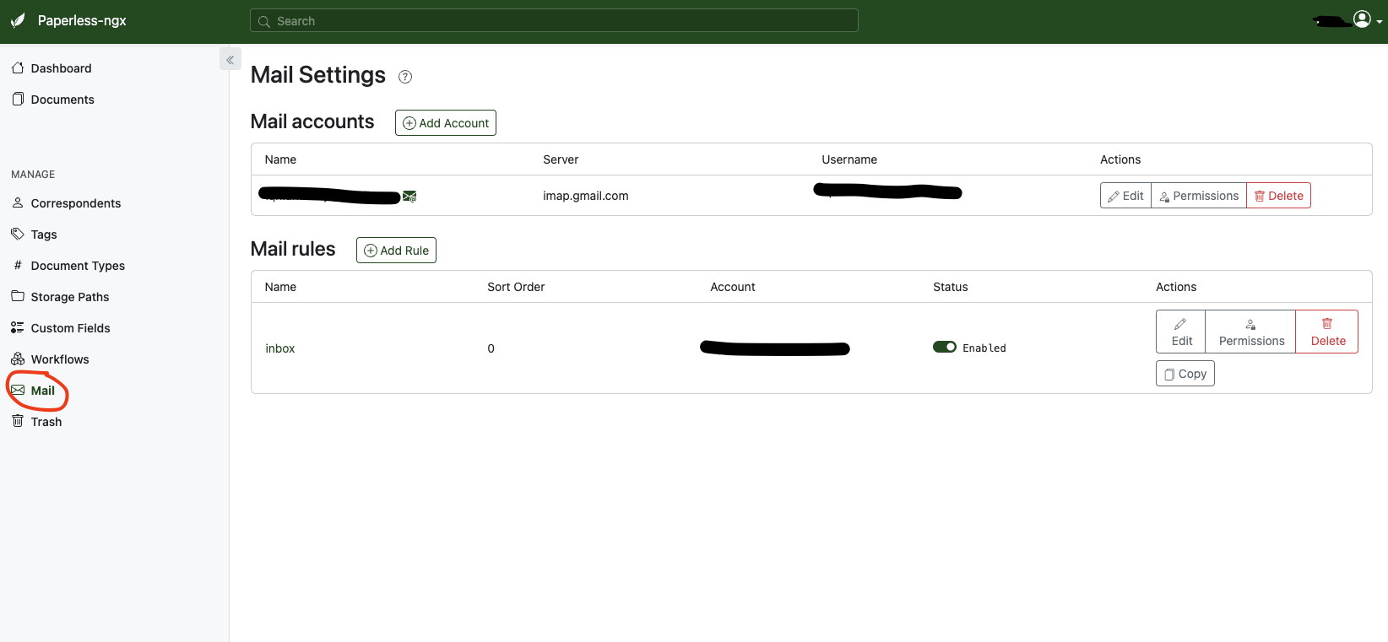Click the Paperless-ngx leaf logo icon
This screenshot has height=642, width=1388.
(18, 20)
